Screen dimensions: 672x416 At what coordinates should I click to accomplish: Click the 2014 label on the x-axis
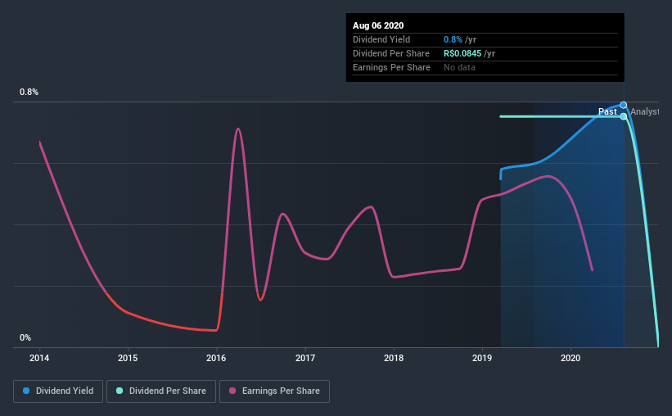click(39, 358)
